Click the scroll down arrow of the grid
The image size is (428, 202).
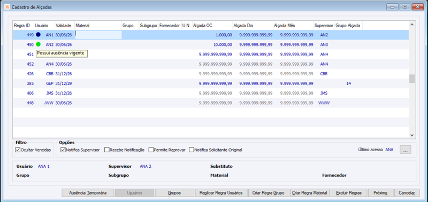(412, 135)
